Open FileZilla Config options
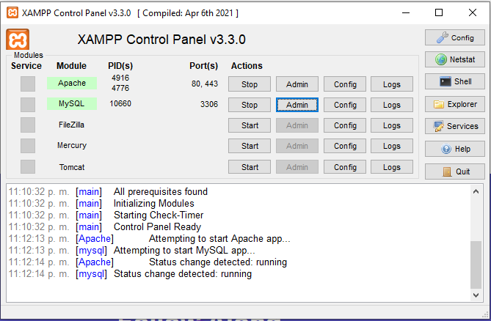 click(x=345, y=125)
